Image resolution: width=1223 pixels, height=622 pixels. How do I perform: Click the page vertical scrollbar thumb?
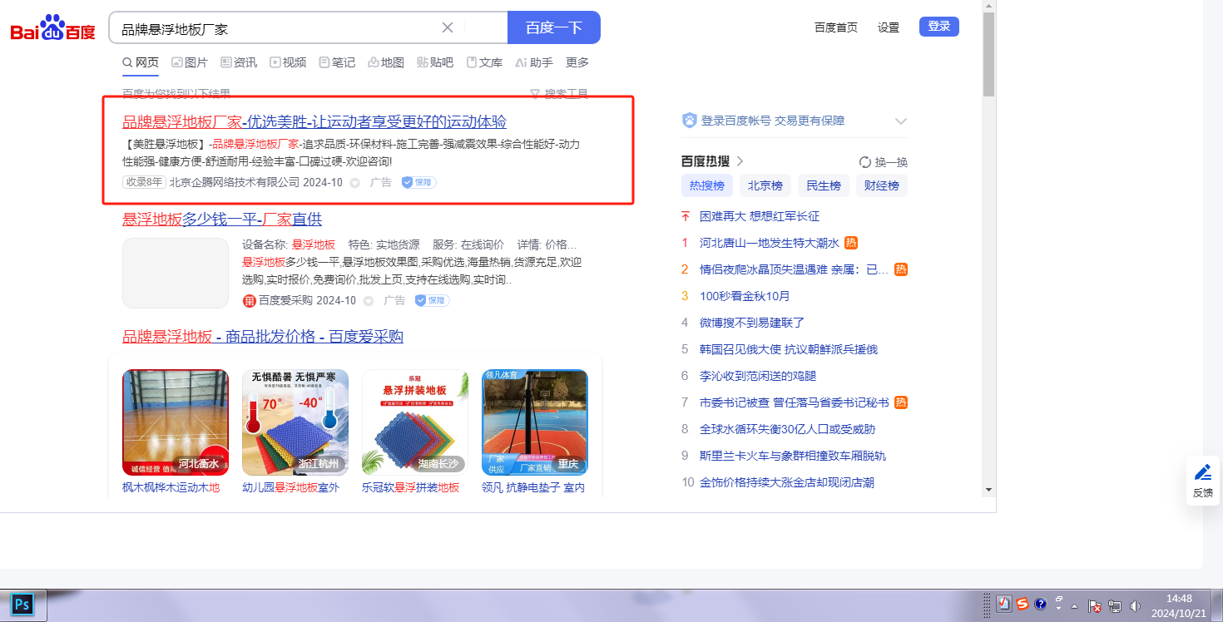(x=988, y=54)
